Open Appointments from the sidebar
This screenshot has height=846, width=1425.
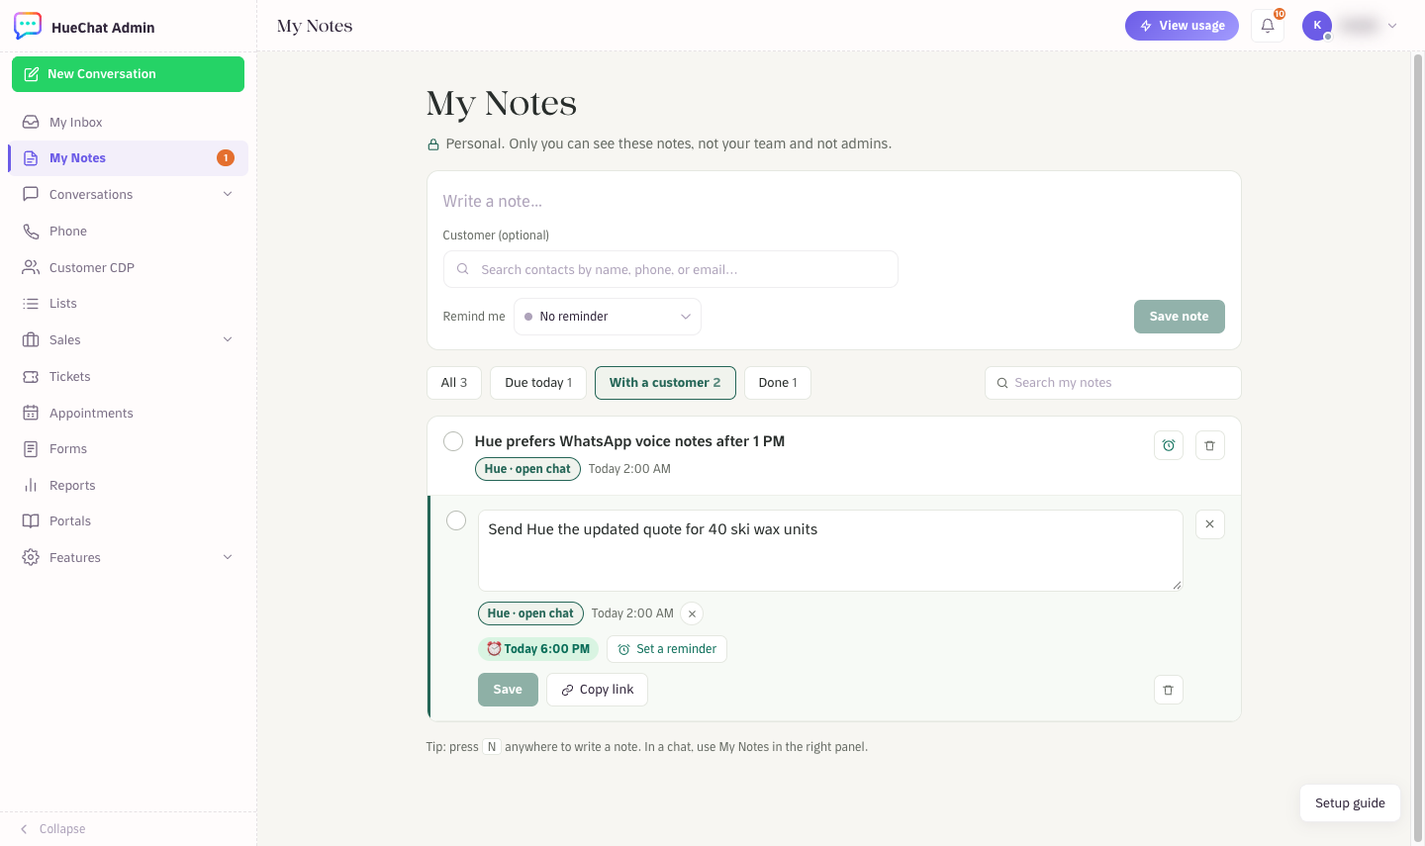pos(128,413)
